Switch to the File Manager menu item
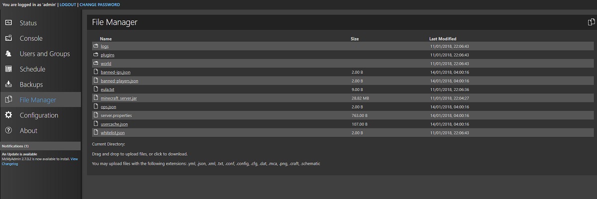597x199 pixels. tap(38, 100)
